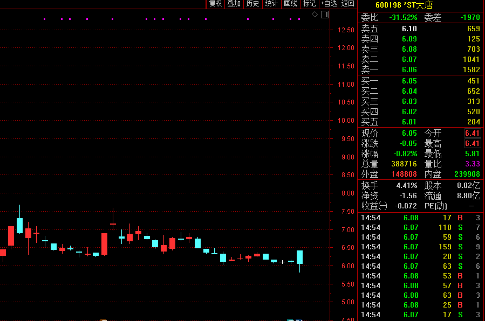
Task: Click the 买一 bid price 6.05
Action: click(409, 81)
